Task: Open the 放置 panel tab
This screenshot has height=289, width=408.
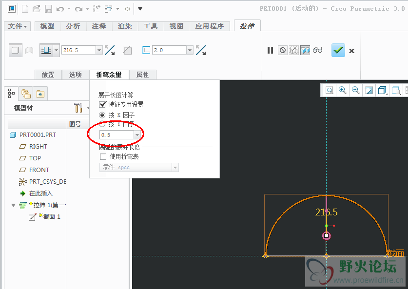Action: (48, 75)
